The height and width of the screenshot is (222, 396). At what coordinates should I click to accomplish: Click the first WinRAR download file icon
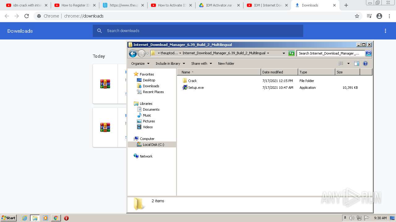click(105, 84)
